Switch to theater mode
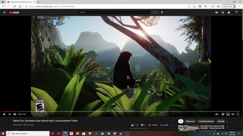The height and width of the screenshot is (136, 243). point(233,114)
